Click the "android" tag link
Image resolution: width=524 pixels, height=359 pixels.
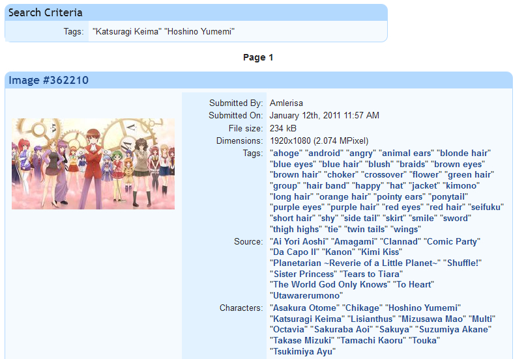pyautogui.click(x=324, y=153)
